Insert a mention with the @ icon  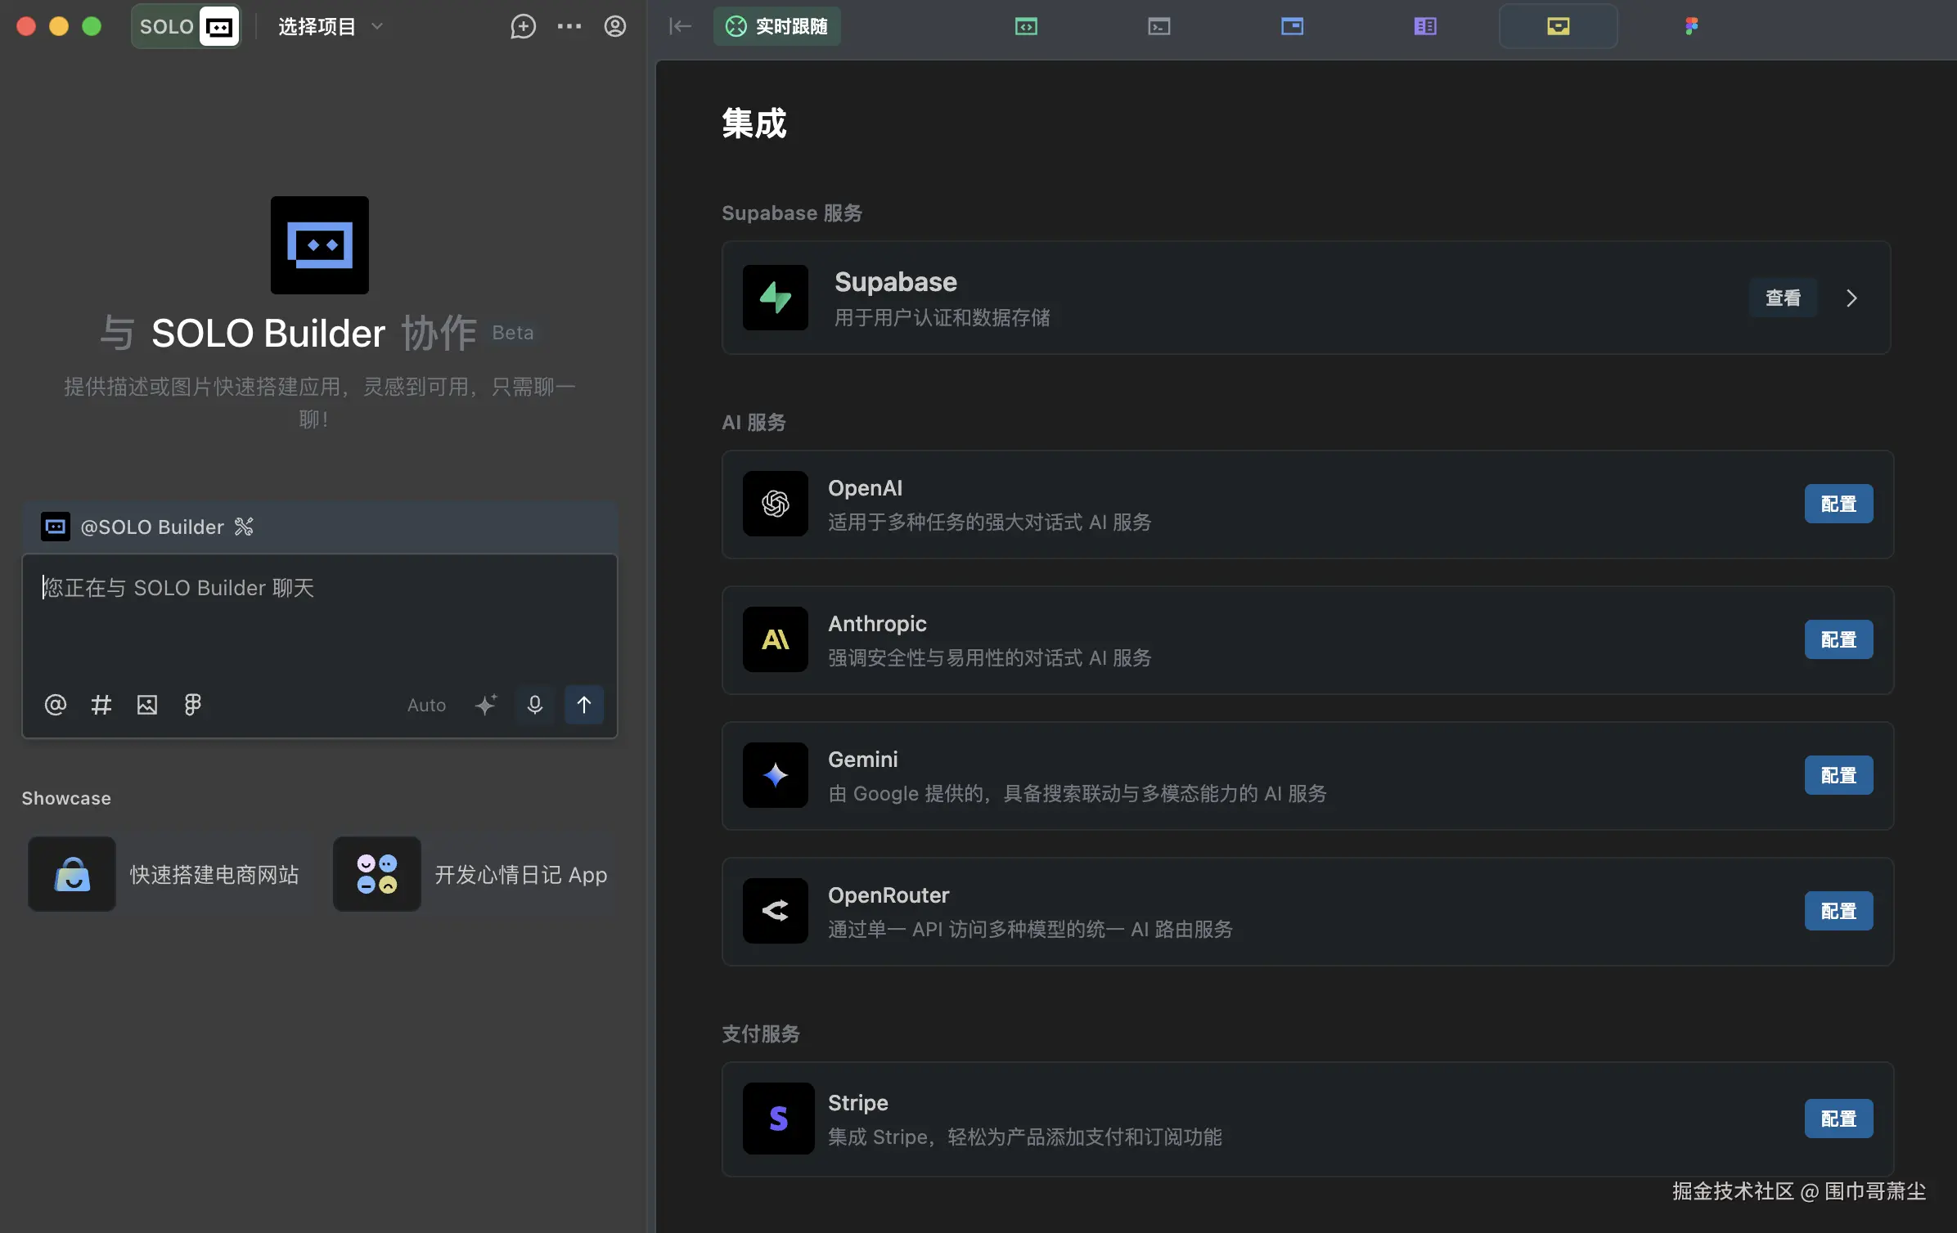tap(55, 704)
